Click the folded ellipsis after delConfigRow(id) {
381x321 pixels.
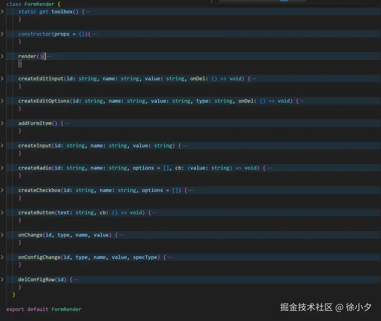76,279
